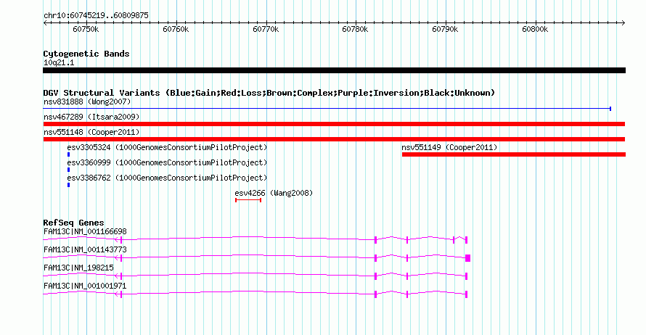Open the nsv831888 (Wong2007) variant label

[x=87, y=102]
